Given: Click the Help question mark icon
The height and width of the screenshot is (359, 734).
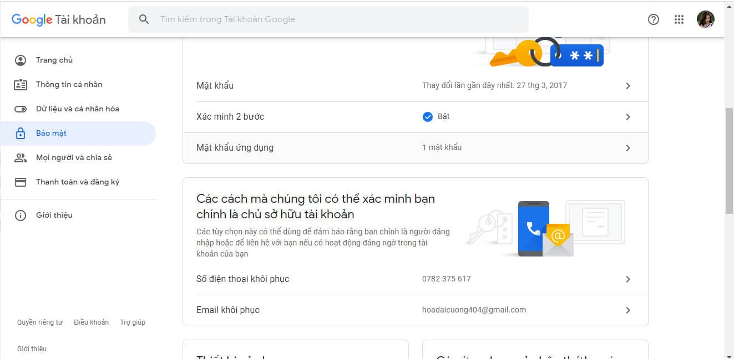Looking at the screenshot, I should 654,19.
